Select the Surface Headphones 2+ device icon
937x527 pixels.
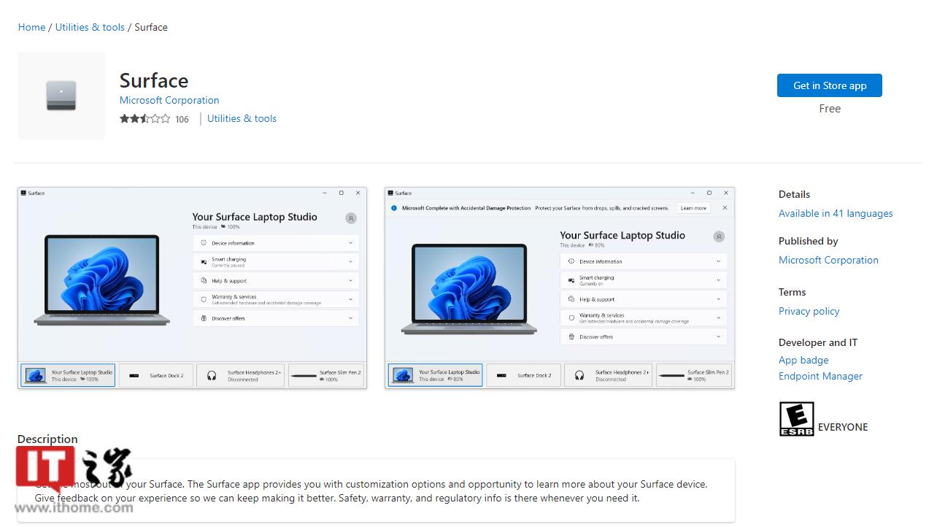click(212, 375)
